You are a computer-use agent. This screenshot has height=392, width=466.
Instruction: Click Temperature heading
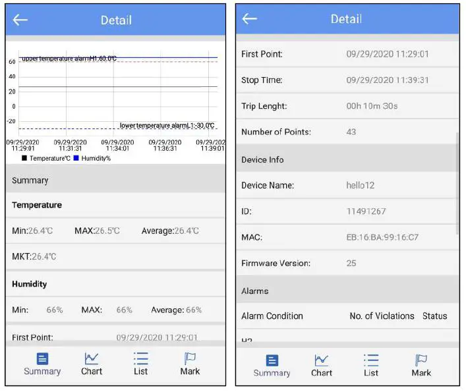[x=37, y=205]
